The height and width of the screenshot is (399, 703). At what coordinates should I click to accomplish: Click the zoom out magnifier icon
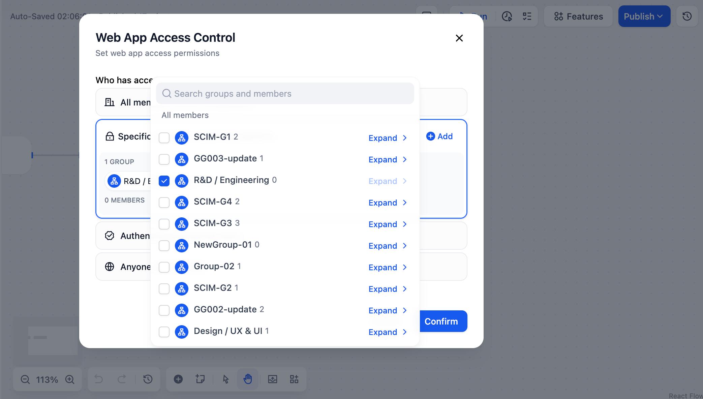[25, 379]
